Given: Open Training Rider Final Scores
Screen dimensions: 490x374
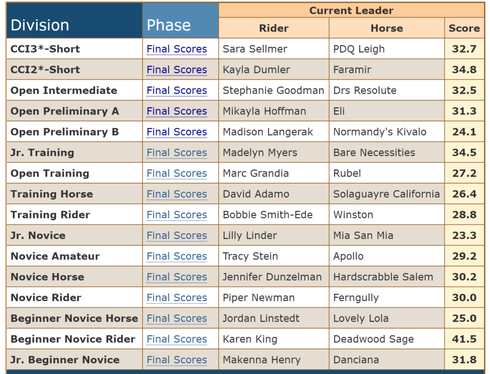Looking at the screenshot, I should pos(177,215).
